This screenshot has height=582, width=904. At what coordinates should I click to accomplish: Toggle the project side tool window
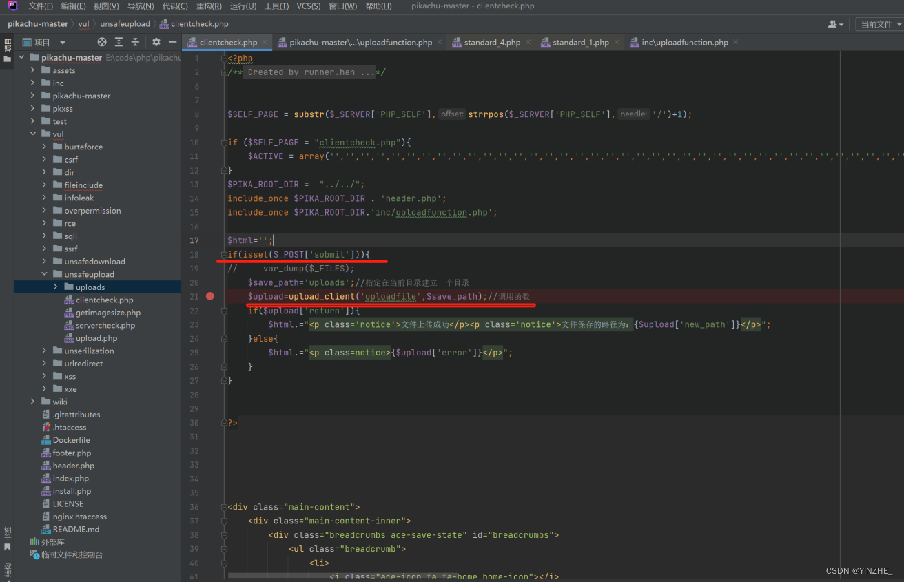click(7, 52)
